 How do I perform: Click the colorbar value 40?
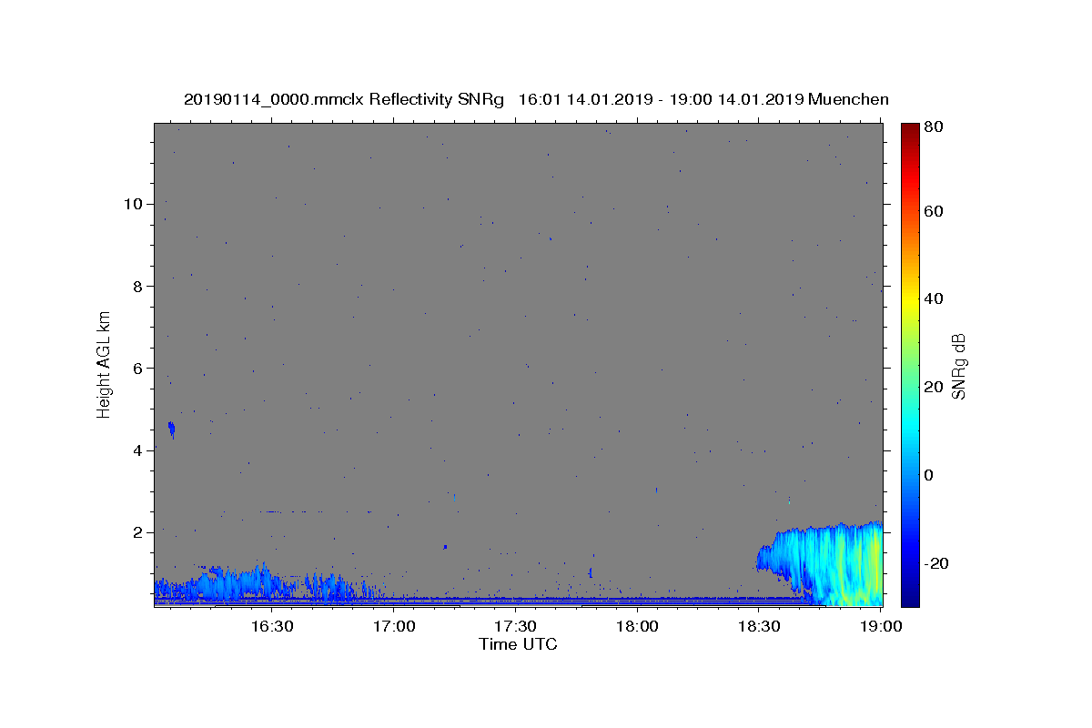tap(933, 298)
